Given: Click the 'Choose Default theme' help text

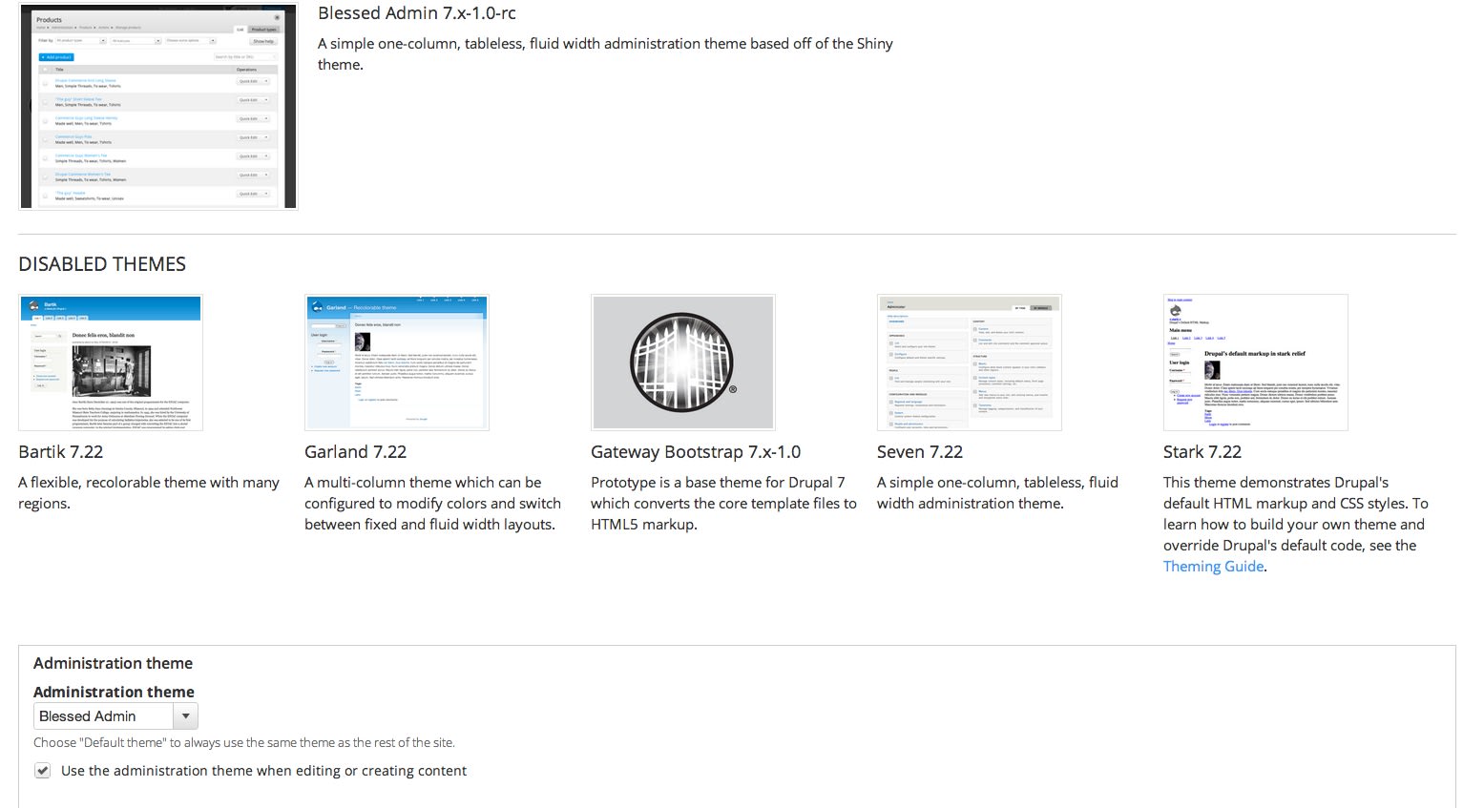Looking at the screenshot, I should [244, 742].
